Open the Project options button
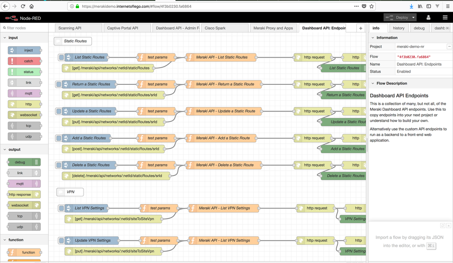The height and width of the screenshot is (263, 453). [449, 47]
